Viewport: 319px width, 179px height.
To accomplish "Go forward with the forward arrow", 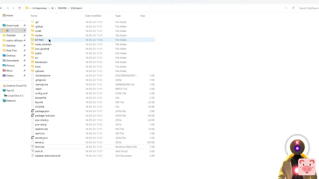I will tap(7, 8).
